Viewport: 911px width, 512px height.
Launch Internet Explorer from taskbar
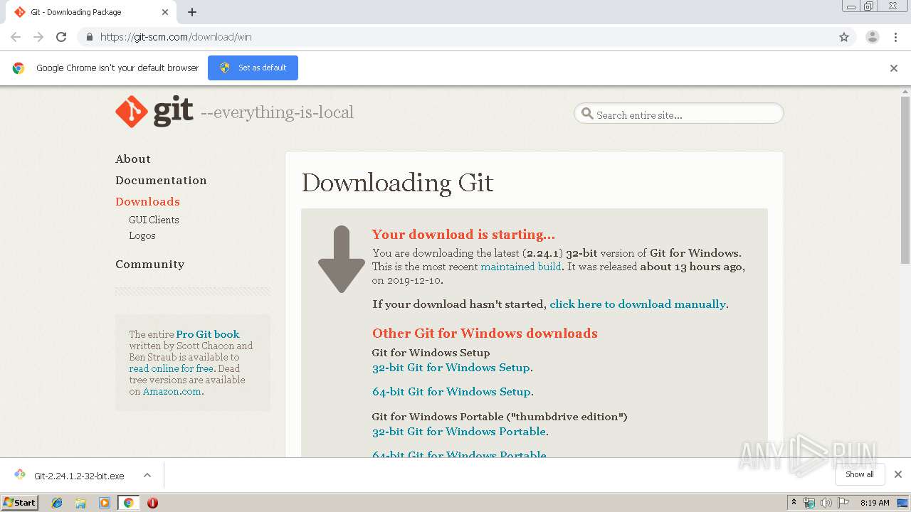[x=57, y=503]
